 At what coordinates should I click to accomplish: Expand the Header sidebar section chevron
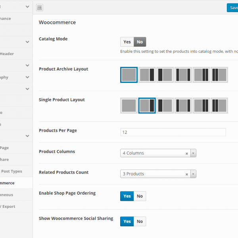pyautogui.click(x=27, y=42)
